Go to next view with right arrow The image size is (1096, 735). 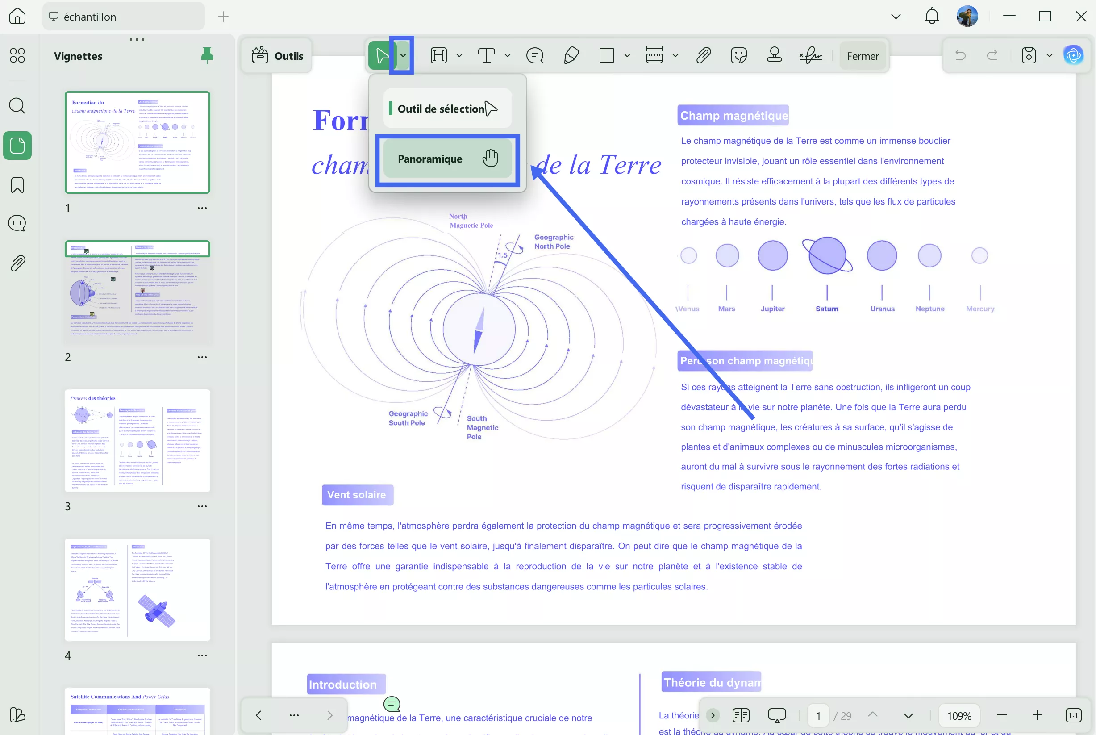(x=329, y=715)
